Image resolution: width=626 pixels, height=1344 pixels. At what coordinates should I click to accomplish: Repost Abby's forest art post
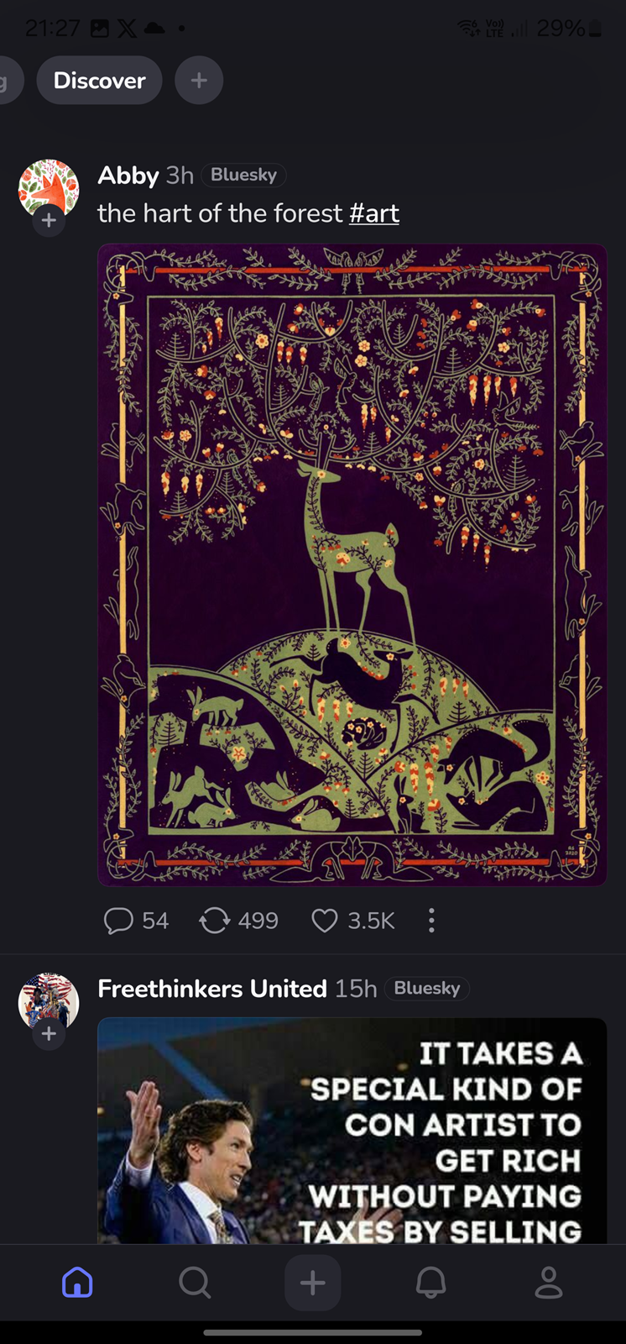(215, 921)
